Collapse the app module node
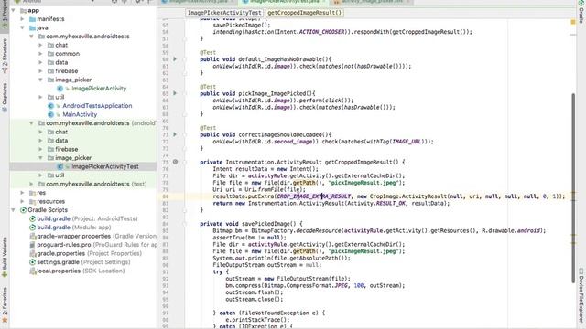This screenshot has height=329, width=586. tap(14, 10)
